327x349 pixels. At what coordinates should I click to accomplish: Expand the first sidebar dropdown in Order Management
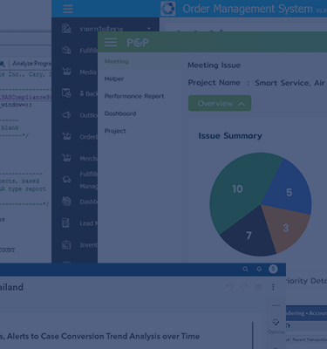[x=149, y=29]
